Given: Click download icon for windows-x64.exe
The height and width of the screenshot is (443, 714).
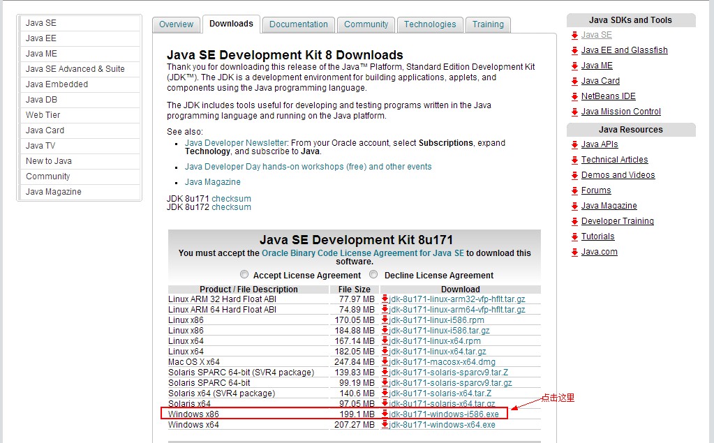Looking at the screenshot, I should [385, 424].
